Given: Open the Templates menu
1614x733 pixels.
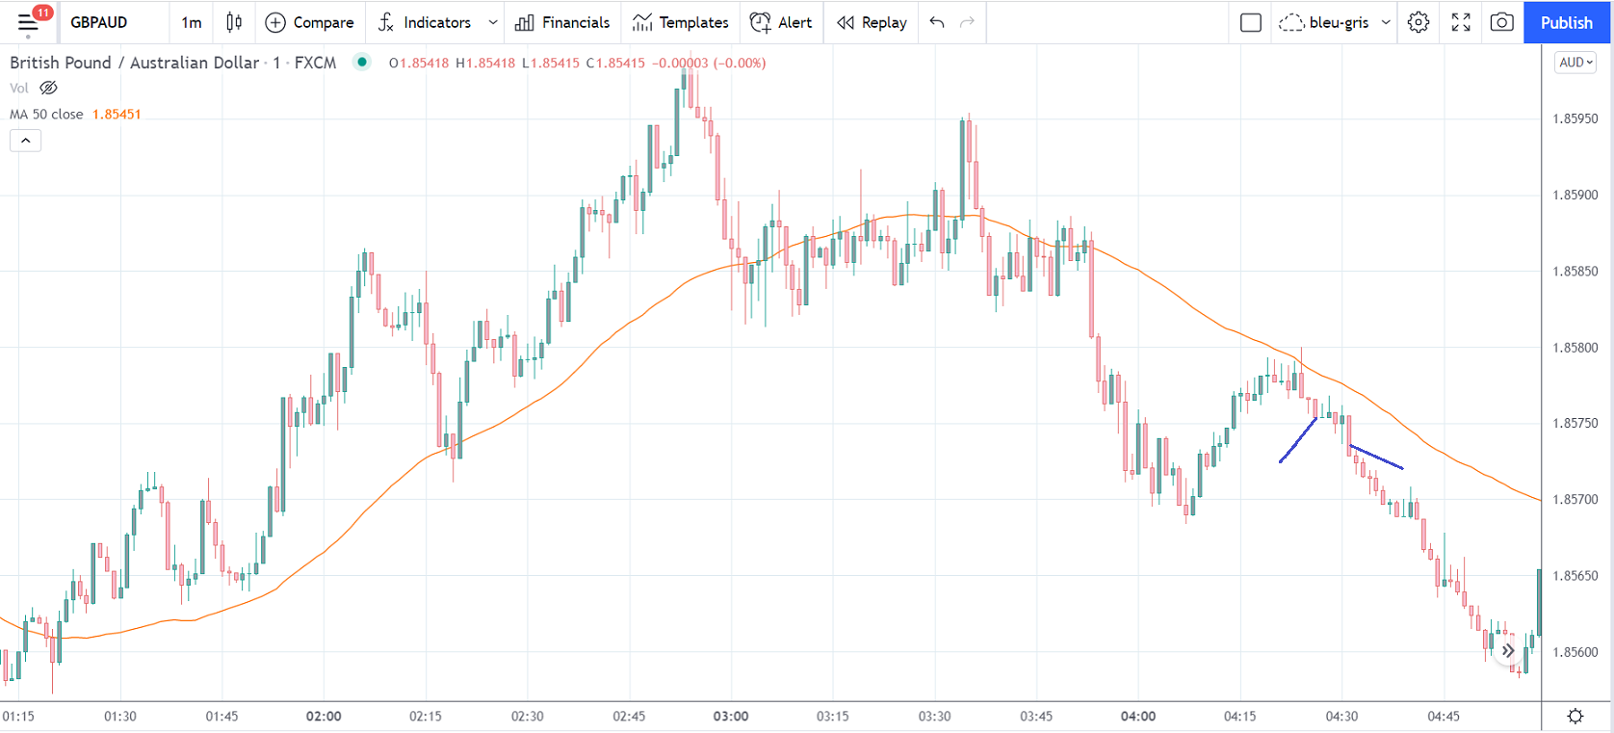Looking at the screenshot, I should tap(680, 22).
